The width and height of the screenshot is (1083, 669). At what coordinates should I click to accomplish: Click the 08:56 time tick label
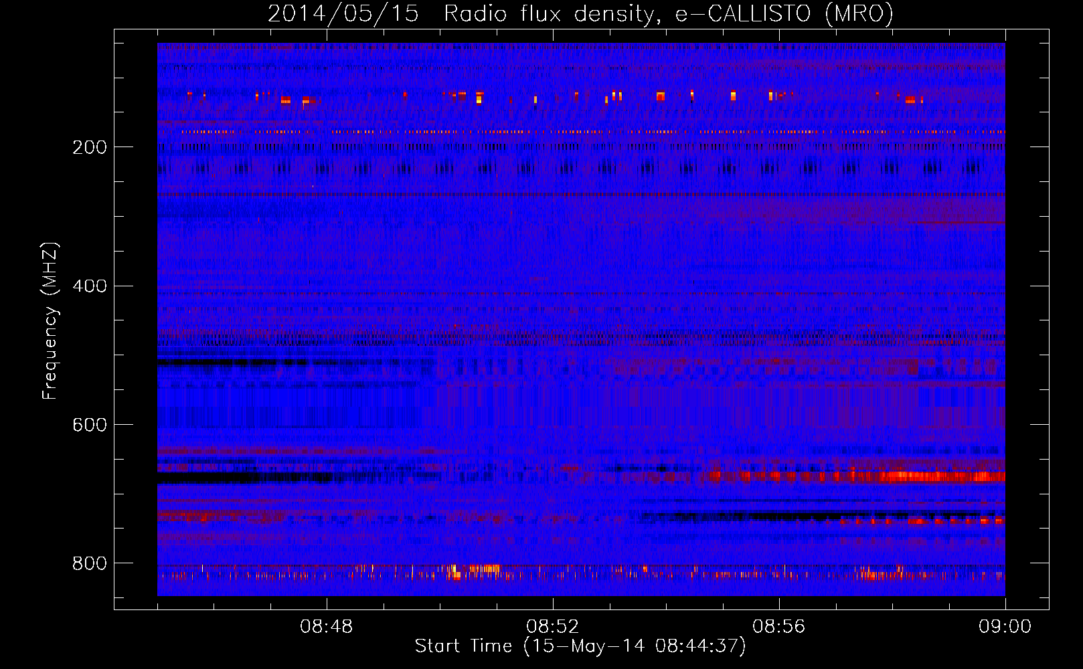pyautogui.click(x=779, y=627)
